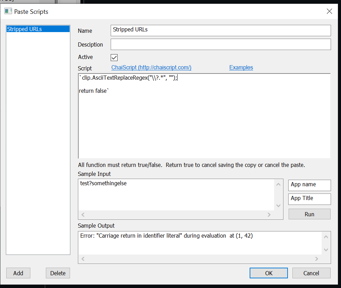Select Stripped URLs in script list

tap(38, 29)
